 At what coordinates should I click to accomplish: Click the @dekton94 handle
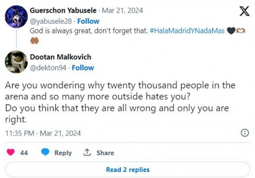(48, 68)
